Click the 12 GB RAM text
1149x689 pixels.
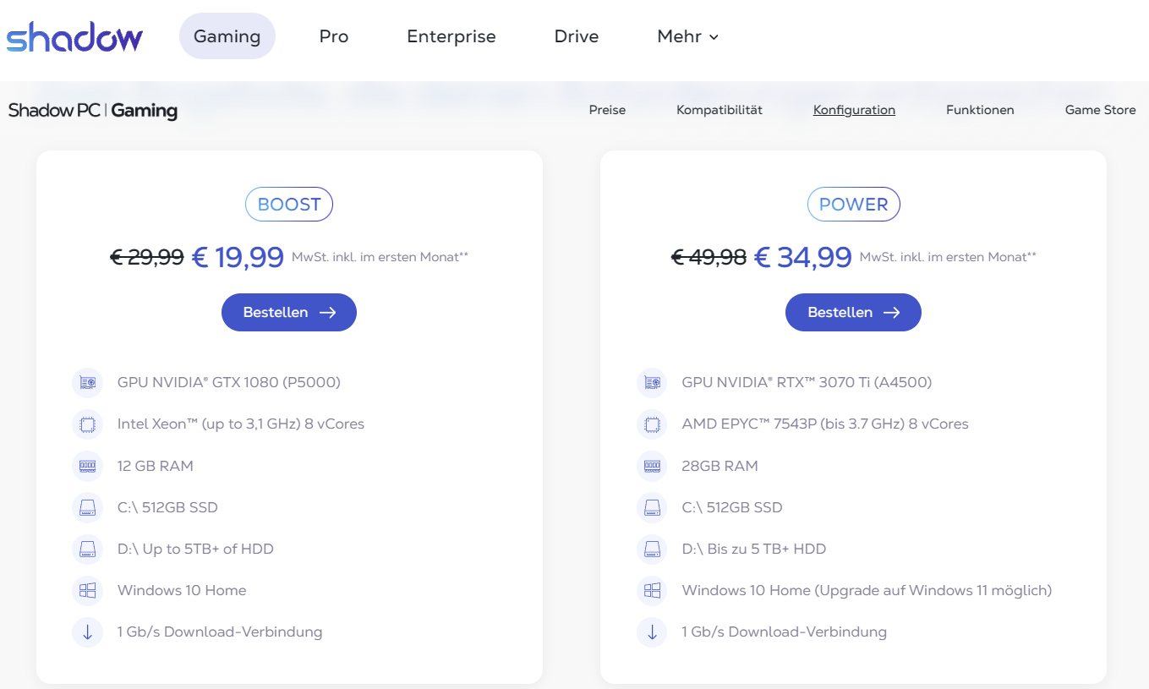(x=156, y=466)
